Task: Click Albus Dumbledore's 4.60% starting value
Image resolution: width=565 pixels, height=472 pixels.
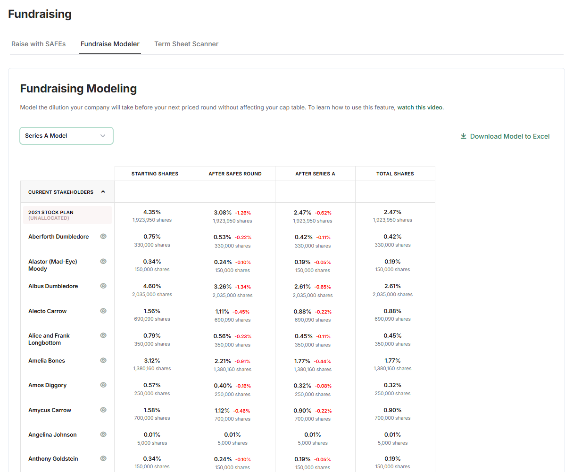Action: click(x=152, y=286)
